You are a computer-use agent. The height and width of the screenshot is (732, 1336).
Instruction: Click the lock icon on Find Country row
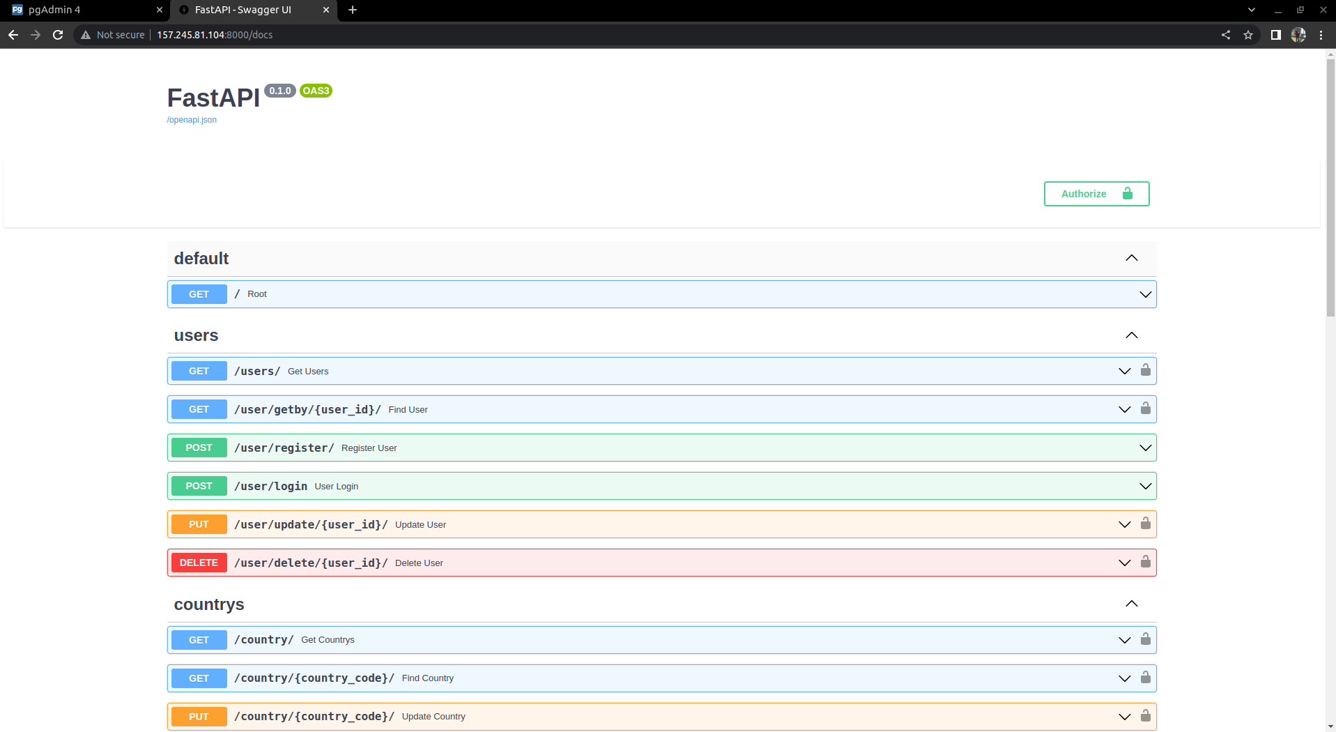click(1145, 678)
